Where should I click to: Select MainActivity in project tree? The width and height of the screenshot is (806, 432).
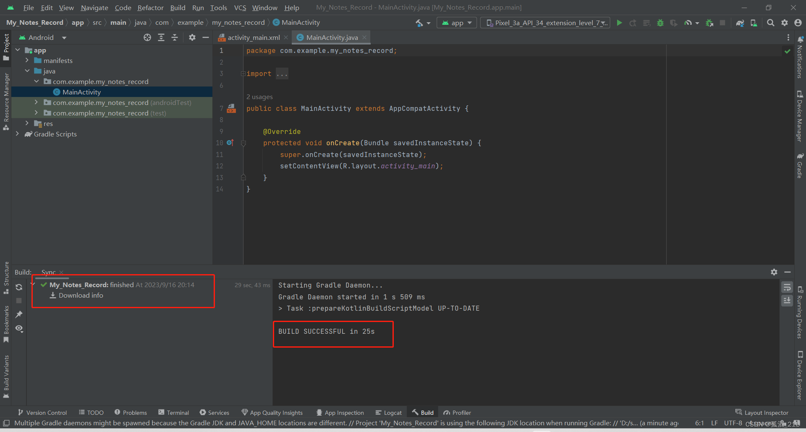81,92
